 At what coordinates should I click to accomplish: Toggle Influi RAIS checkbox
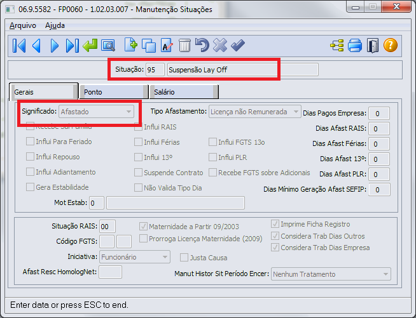(x=138, y=127)
